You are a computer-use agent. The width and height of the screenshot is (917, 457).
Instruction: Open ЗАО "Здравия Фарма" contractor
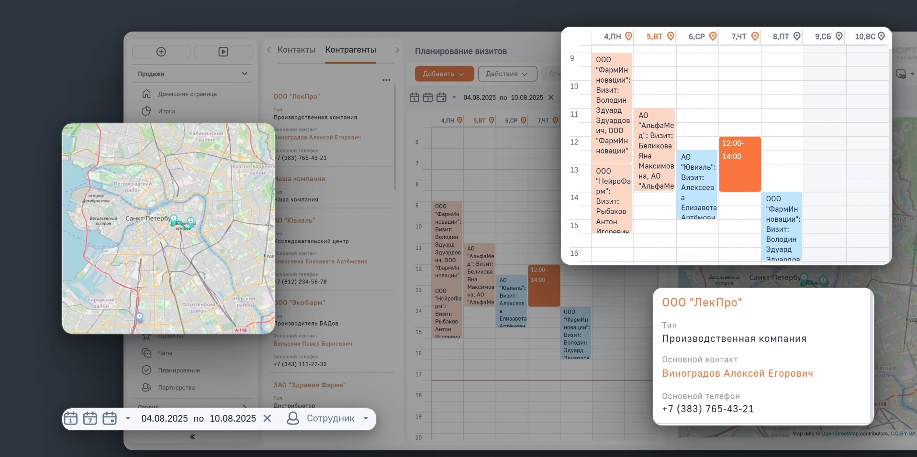[x=310, y=385]
